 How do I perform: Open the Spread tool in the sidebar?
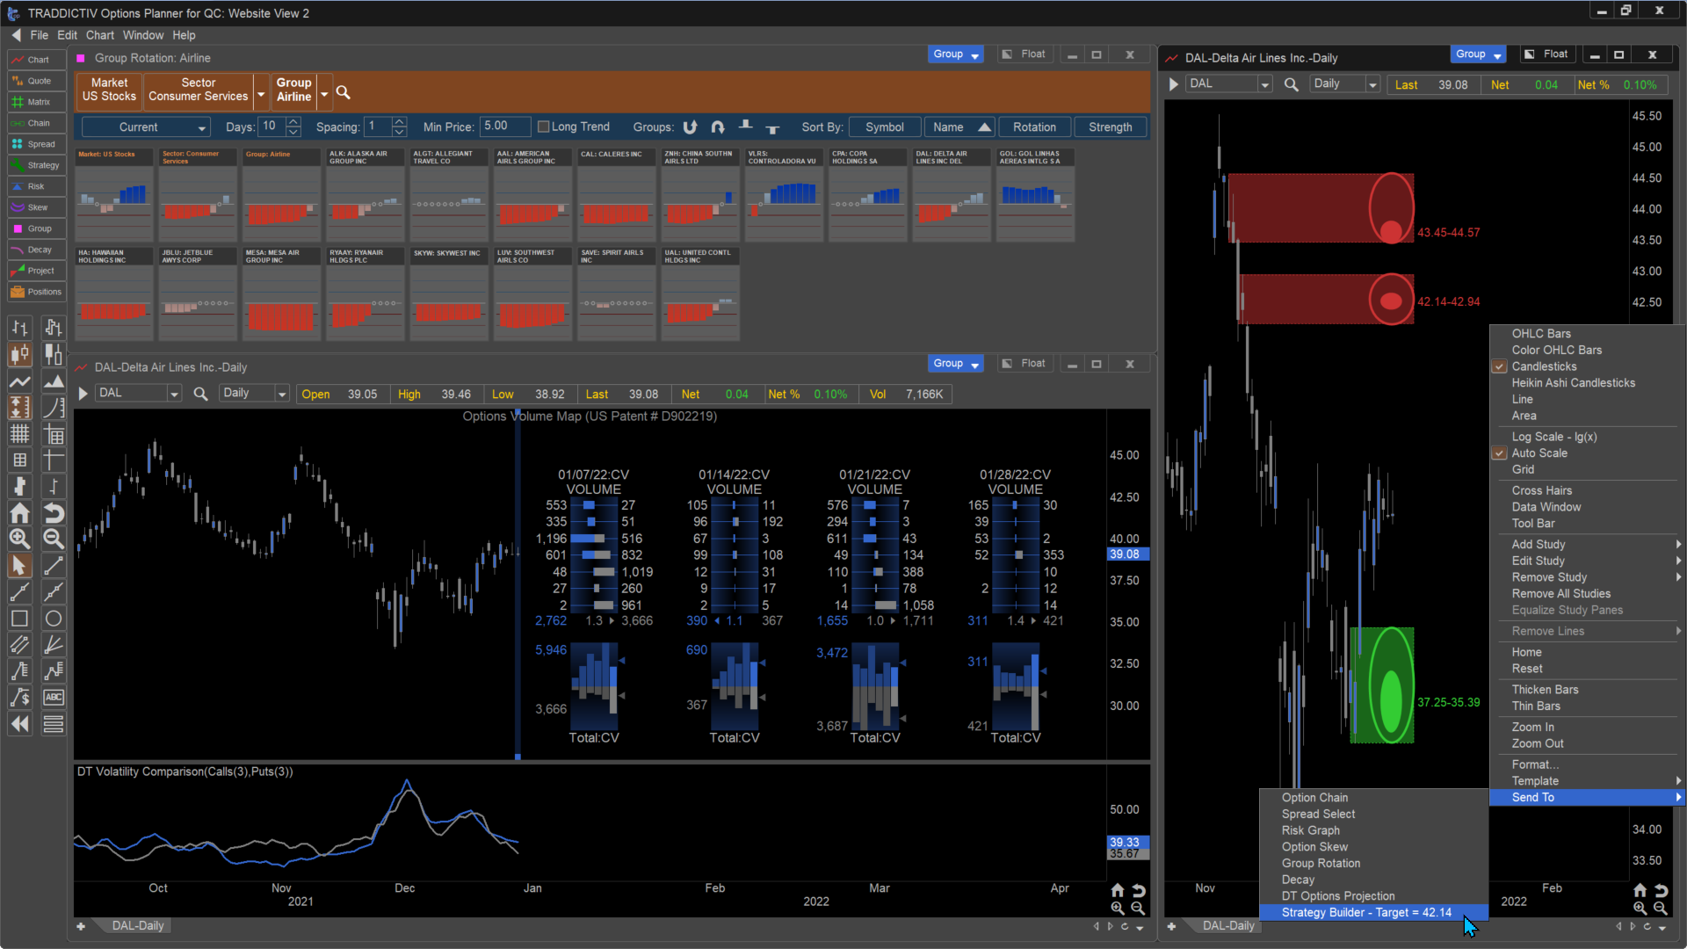coord(37,144)
